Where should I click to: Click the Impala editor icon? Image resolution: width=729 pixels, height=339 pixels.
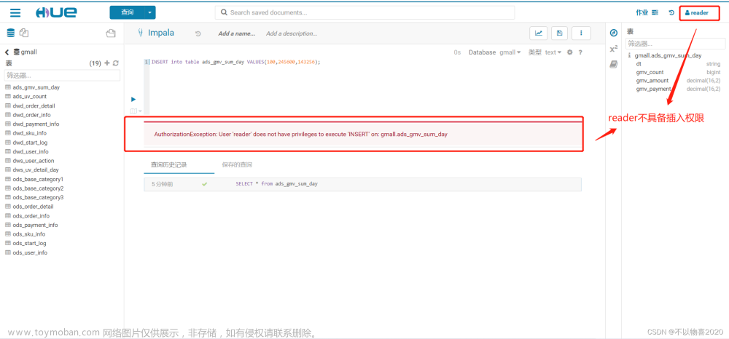140,33
